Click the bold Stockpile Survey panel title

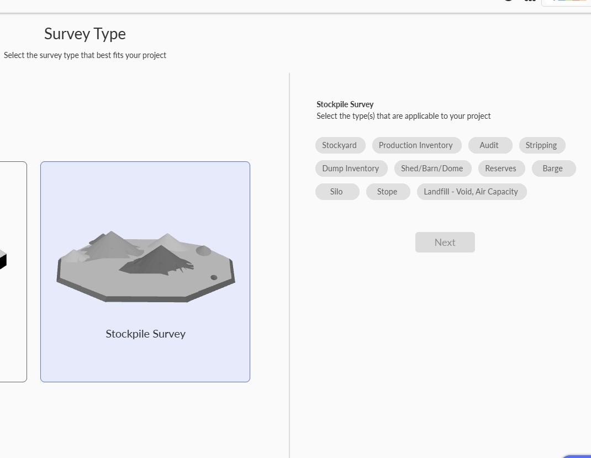[345, 104]
